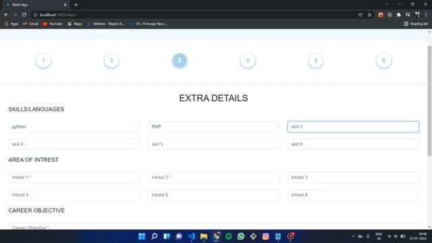Focus the Intrest 4 input
The image size is (432, 243).
(74, 195)
